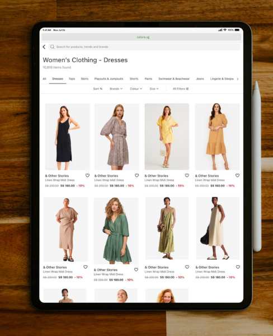Click the zalora.sg address bar
This screenshot has height=336, width=273.
tap(142, 37)
